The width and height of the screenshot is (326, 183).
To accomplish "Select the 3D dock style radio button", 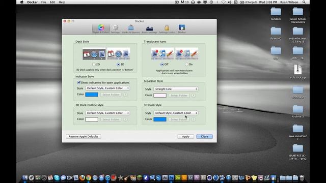I will pyautogui.click(x=118, y=65).
